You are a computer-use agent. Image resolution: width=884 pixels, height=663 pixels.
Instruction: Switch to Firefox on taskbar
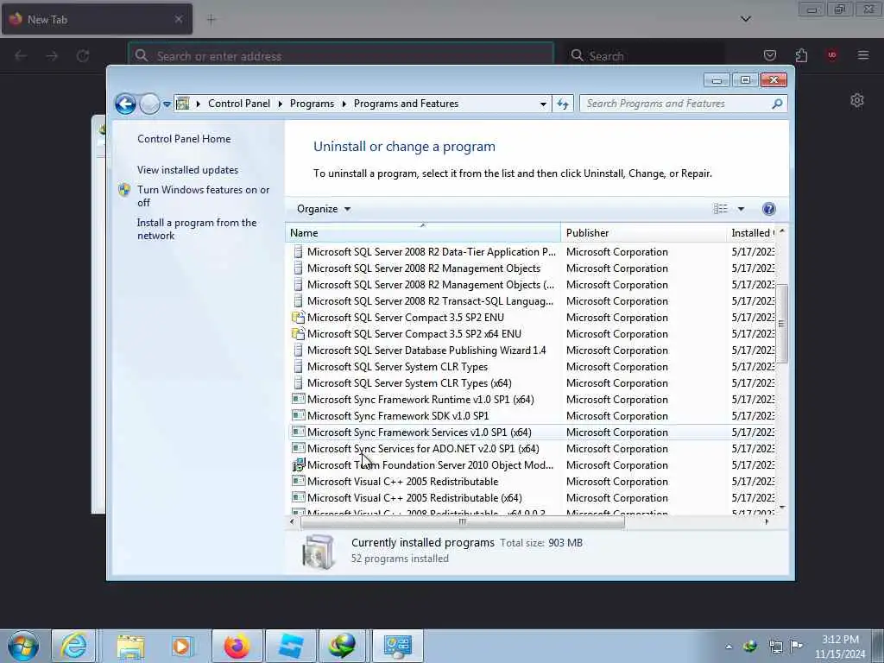(237, 646)
